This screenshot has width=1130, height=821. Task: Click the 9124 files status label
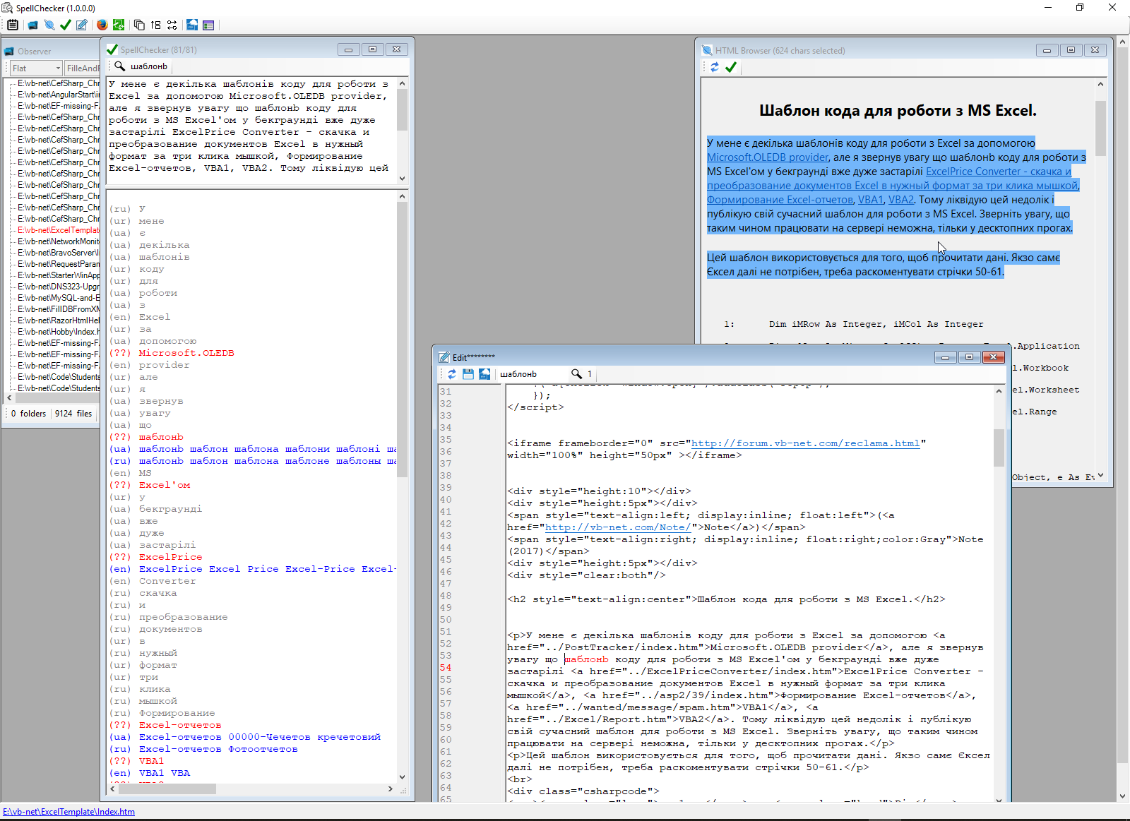point(73,414)
